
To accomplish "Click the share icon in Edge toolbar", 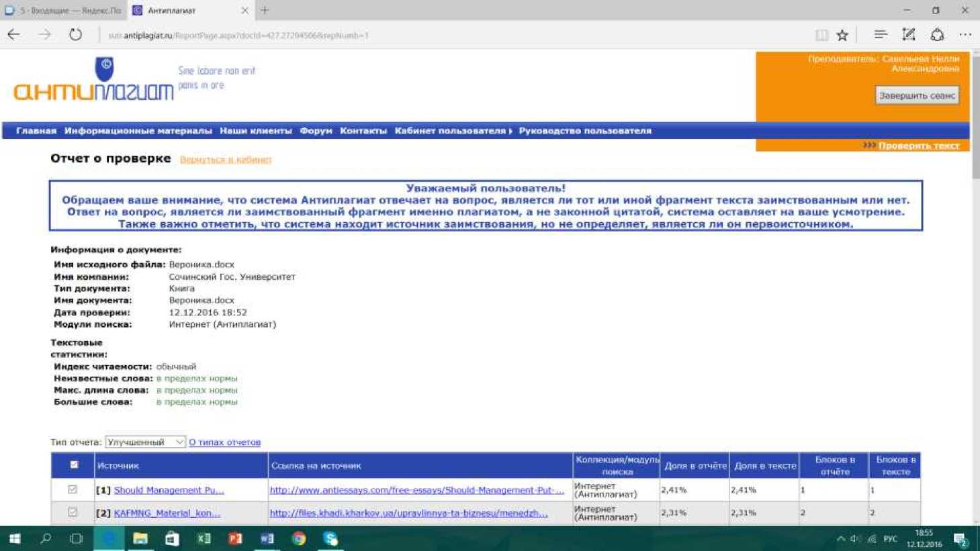I will tap(937, 35).
